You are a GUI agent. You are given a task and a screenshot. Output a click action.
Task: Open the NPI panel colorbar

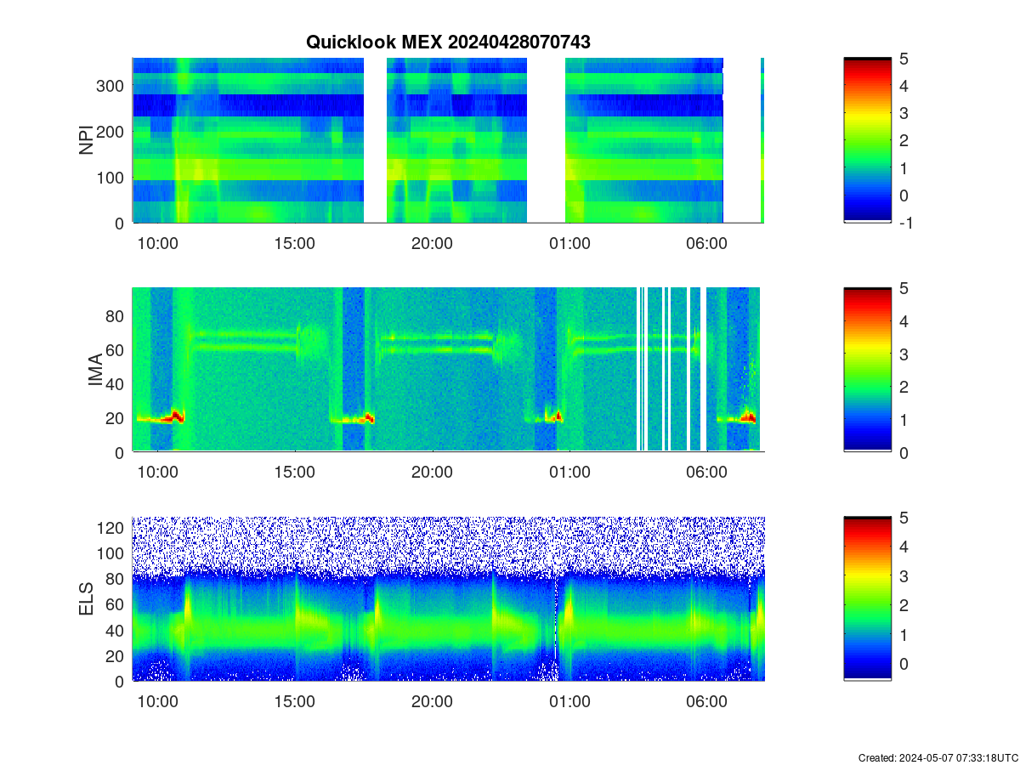point(868,140)
